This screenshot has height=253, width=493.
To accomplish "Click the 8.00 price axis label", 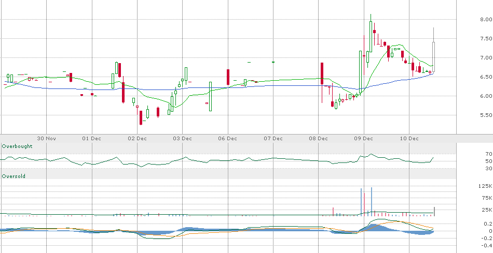I will point(486,20).
